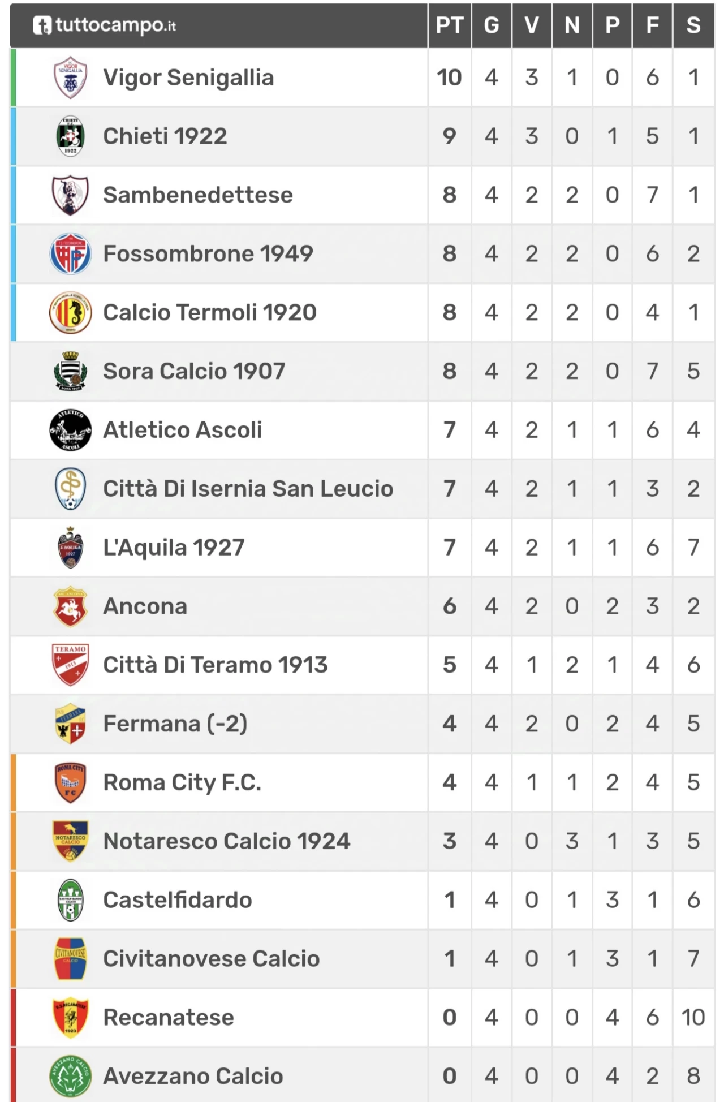Click the Sambenedettese team crest
This screenshot has width=724, height=1102.
70,195
